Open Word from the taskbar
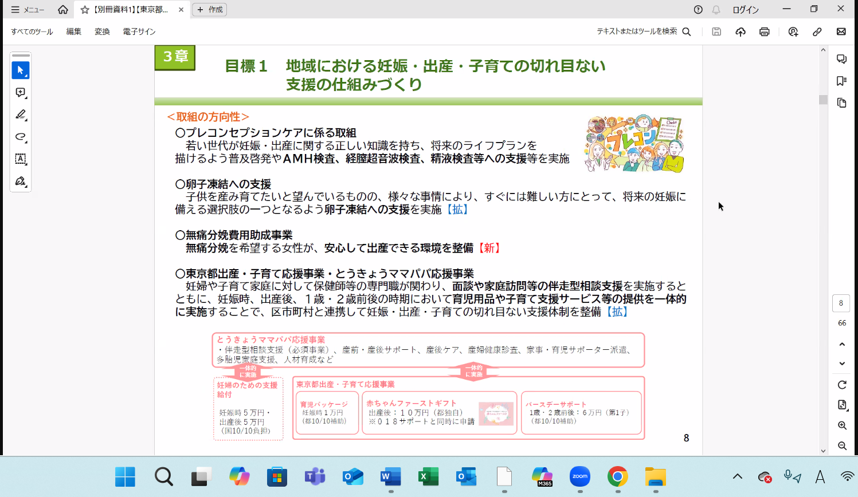This screenshot has height=497, width=858. click(x=390, y=476)
